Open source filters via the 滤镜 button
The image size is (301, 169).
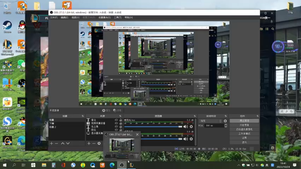pos(117,110)
